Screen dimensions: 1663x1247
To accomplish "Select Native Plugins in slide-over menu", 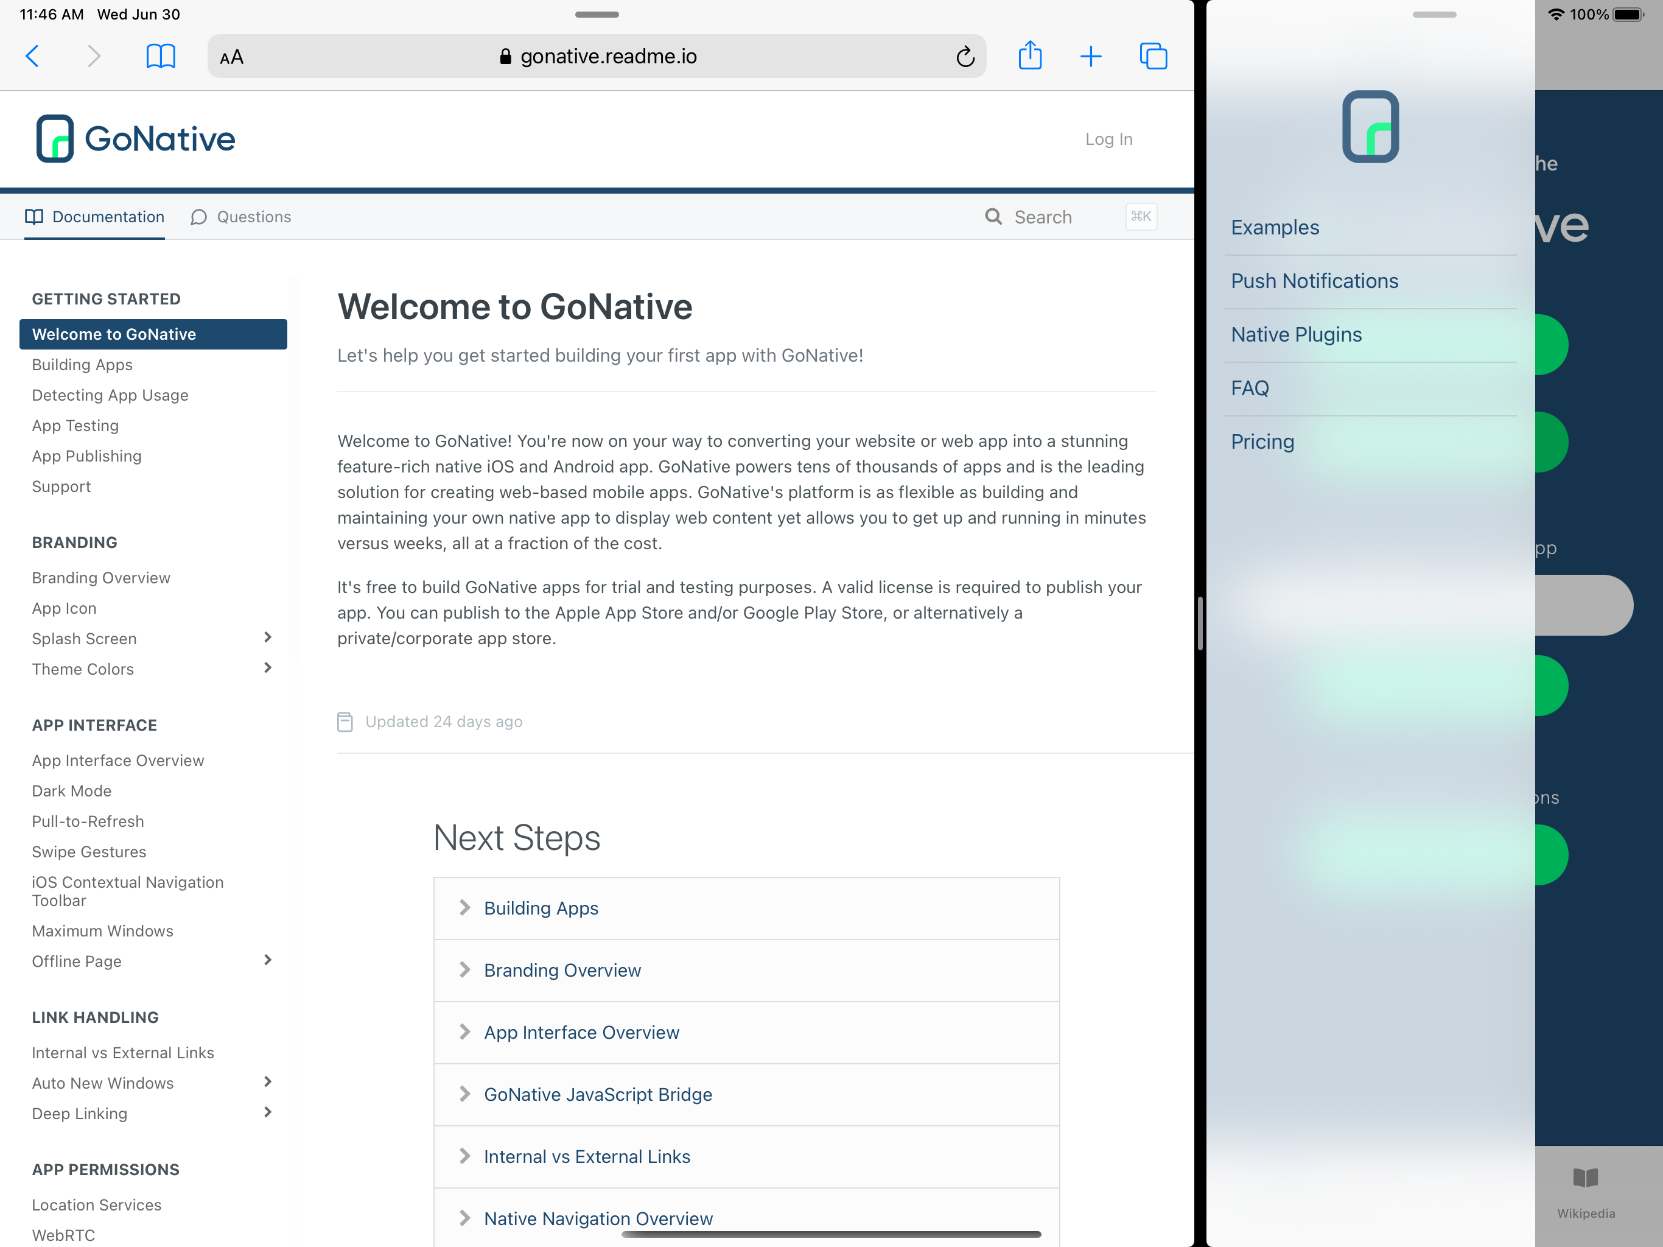I will pyautogui.click(x=1370, y=335).
